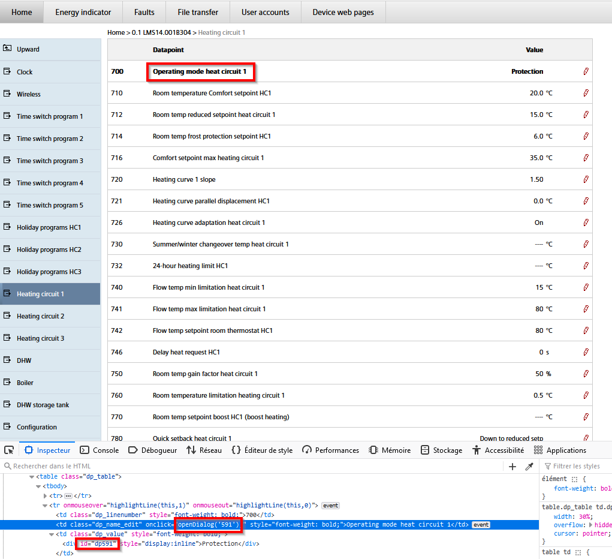Click edit icon for Room temp setpoint boost HC1
The image size is (612, 559).
[586, 417]
